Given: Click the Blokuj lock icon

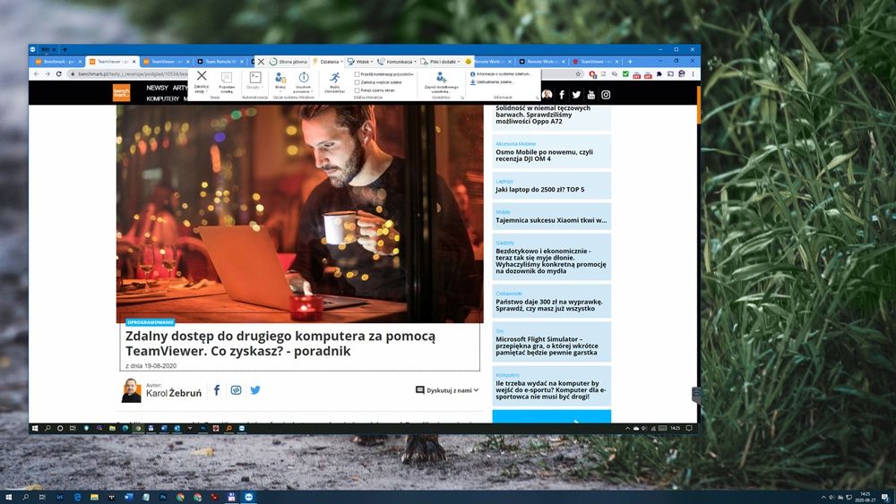Looking at the screenshot, I should pyautogui.click(x=280, y=78).
